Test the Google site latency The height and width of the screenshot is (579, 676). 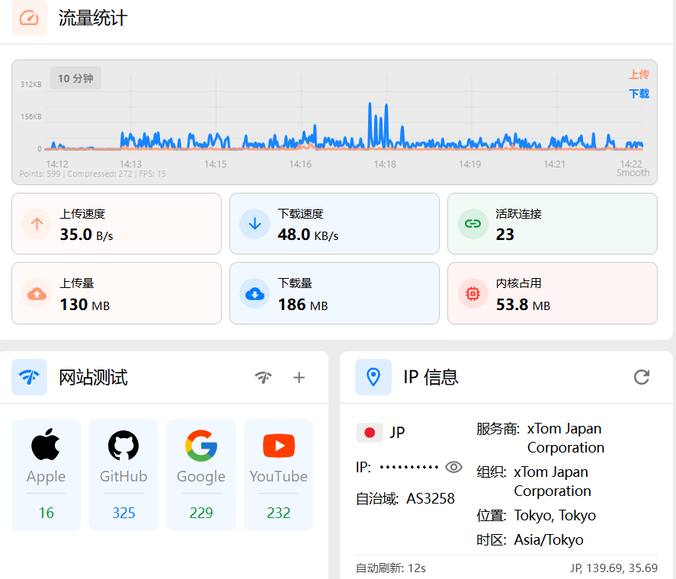201,475
